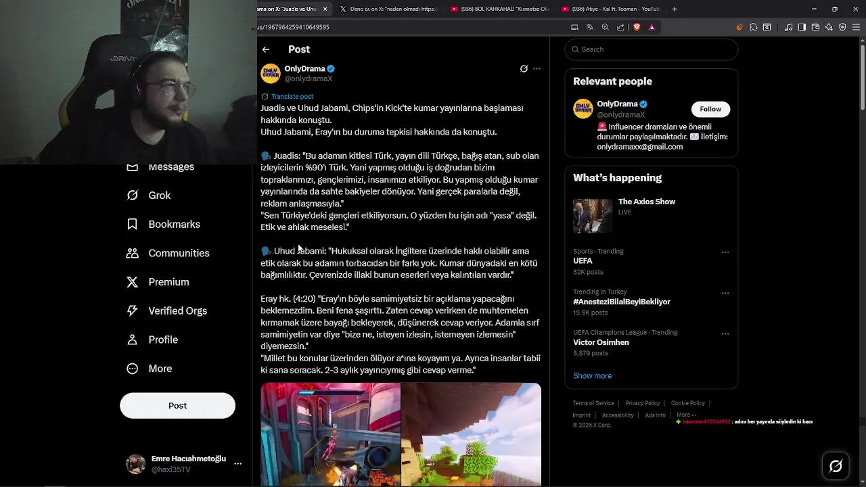This screenshot has height=487, width=866.
Task: Open Messages in the sidebar
Action: pyautogui.click(x=171, y=167)
